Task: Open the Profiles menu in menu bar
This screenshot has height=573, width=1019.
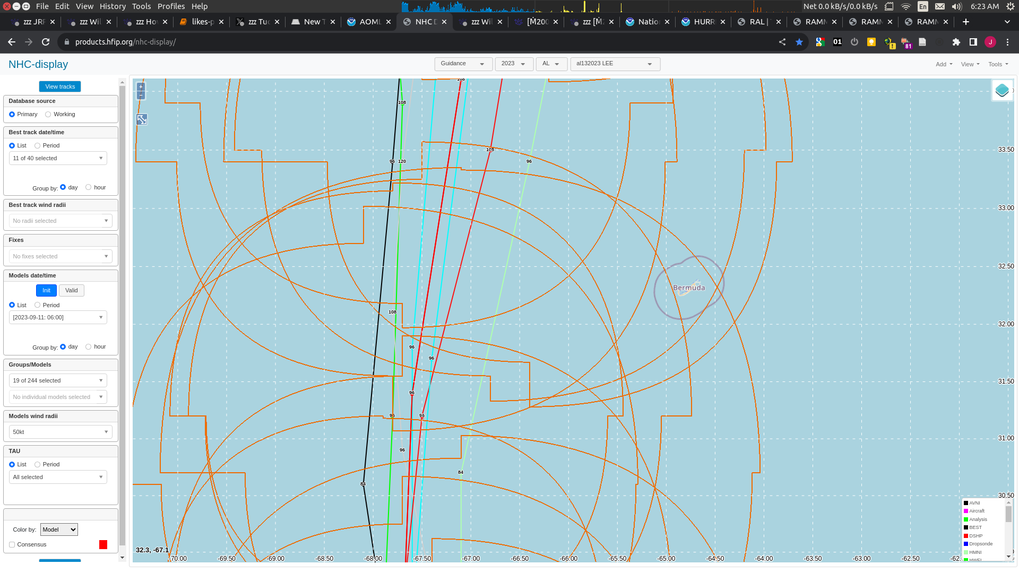Action: tap(171, 6)
